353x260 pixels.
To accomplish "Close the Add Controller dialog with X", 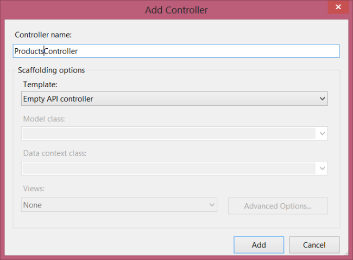I will [338, 7].
